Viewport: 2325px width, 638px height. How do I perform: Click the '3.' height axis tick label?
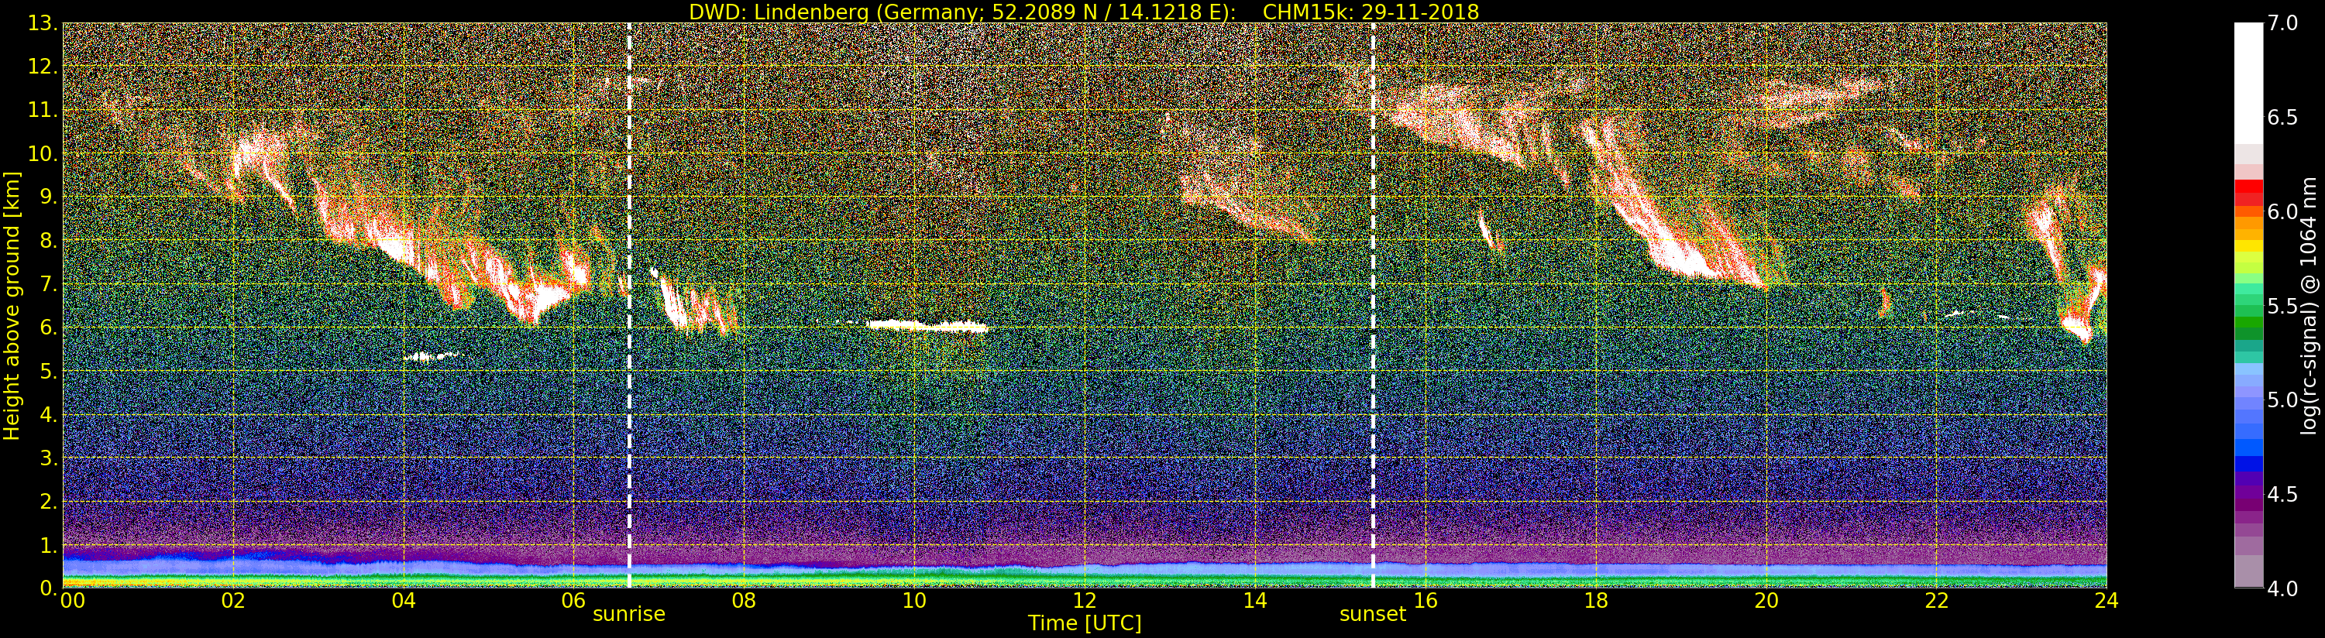(x=49, y=458)
